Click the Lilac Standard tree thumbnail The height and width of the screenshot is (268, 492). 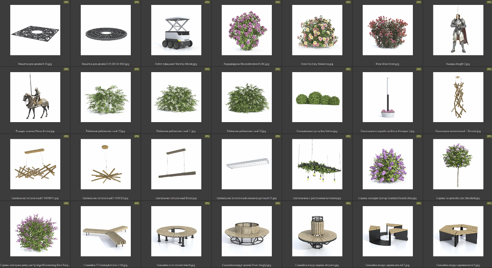coord(458,164)
